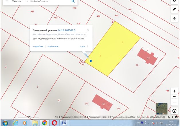
Task: Zoom out with the minus button
Action: pyautogui.click(x=174, y=102)
